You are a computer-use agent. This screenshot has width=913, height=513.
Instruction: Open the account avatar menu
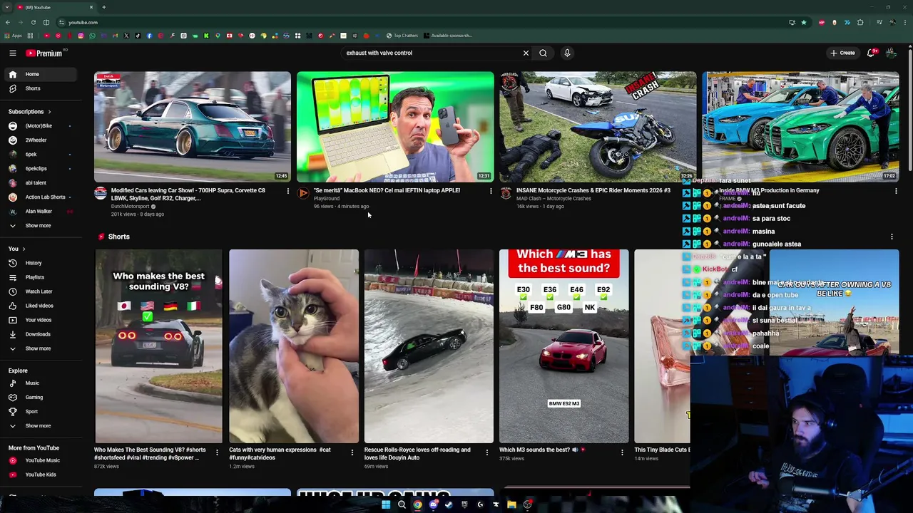[x=891, y=53]
